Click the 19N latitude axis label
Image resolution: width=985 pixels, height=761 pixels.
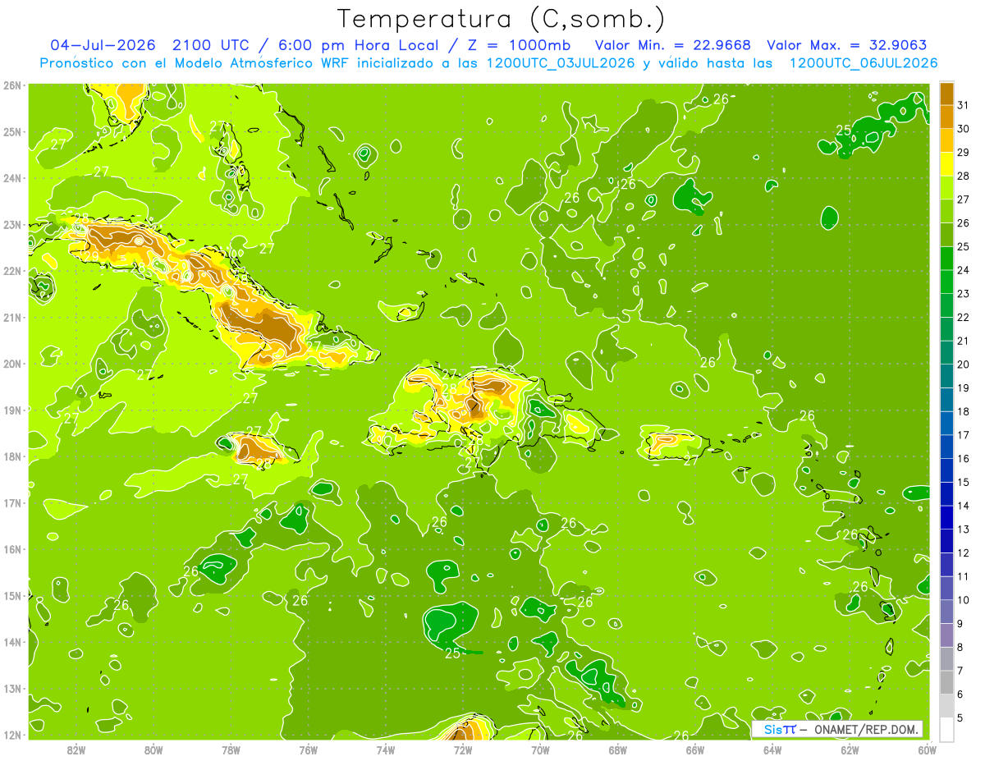pyautogui.click(x=11, y=410)
